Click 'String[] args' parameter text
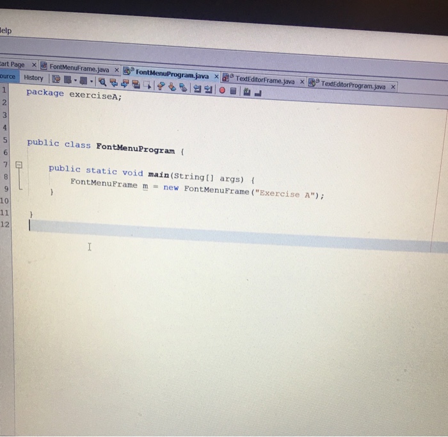 (209, 177)
